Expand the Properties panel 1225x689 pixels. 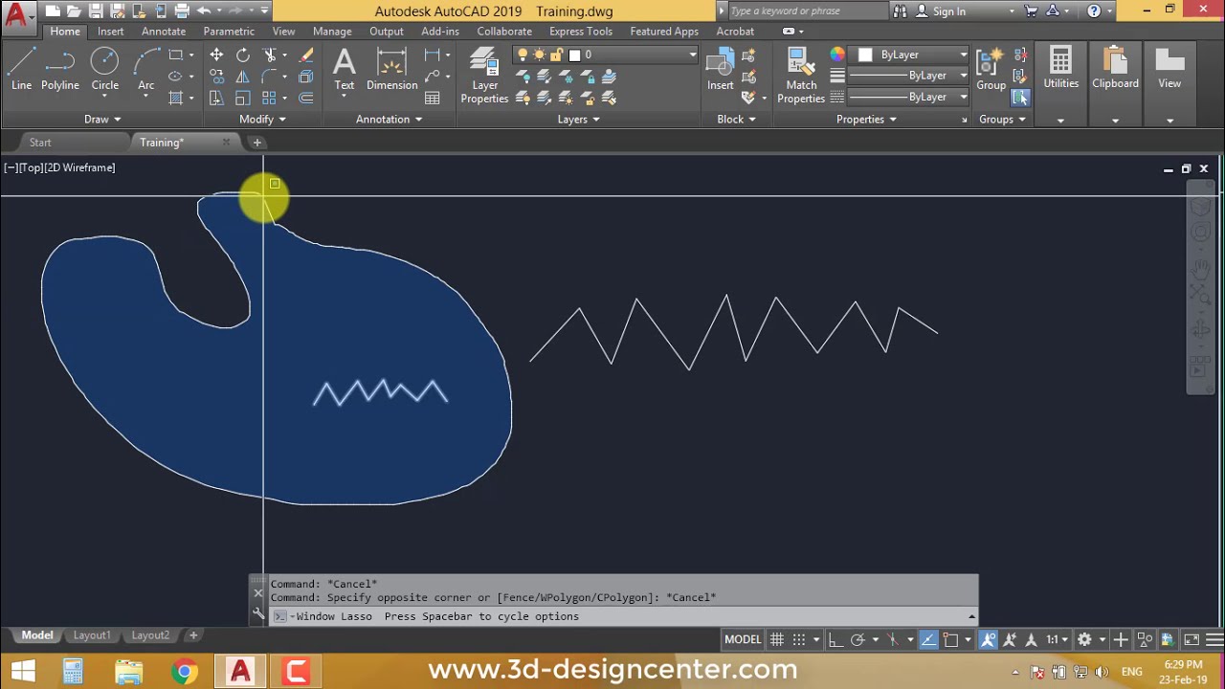(866, 120)
